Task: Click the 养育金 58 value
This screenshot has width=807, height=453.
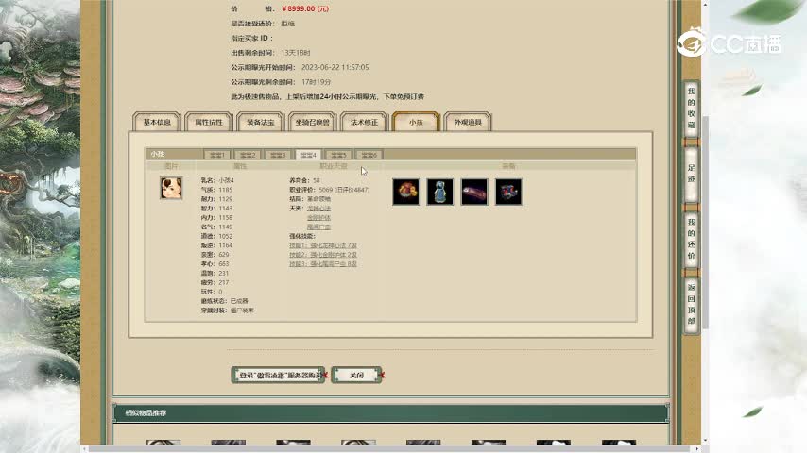Action: click(317, 180)
